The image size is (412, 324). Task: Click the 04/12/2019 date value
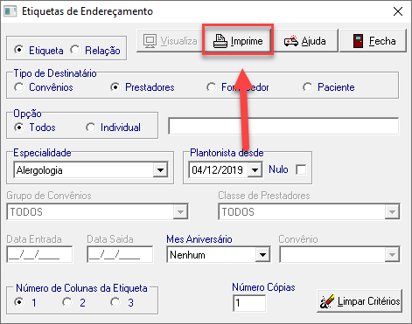coord(218,170)
